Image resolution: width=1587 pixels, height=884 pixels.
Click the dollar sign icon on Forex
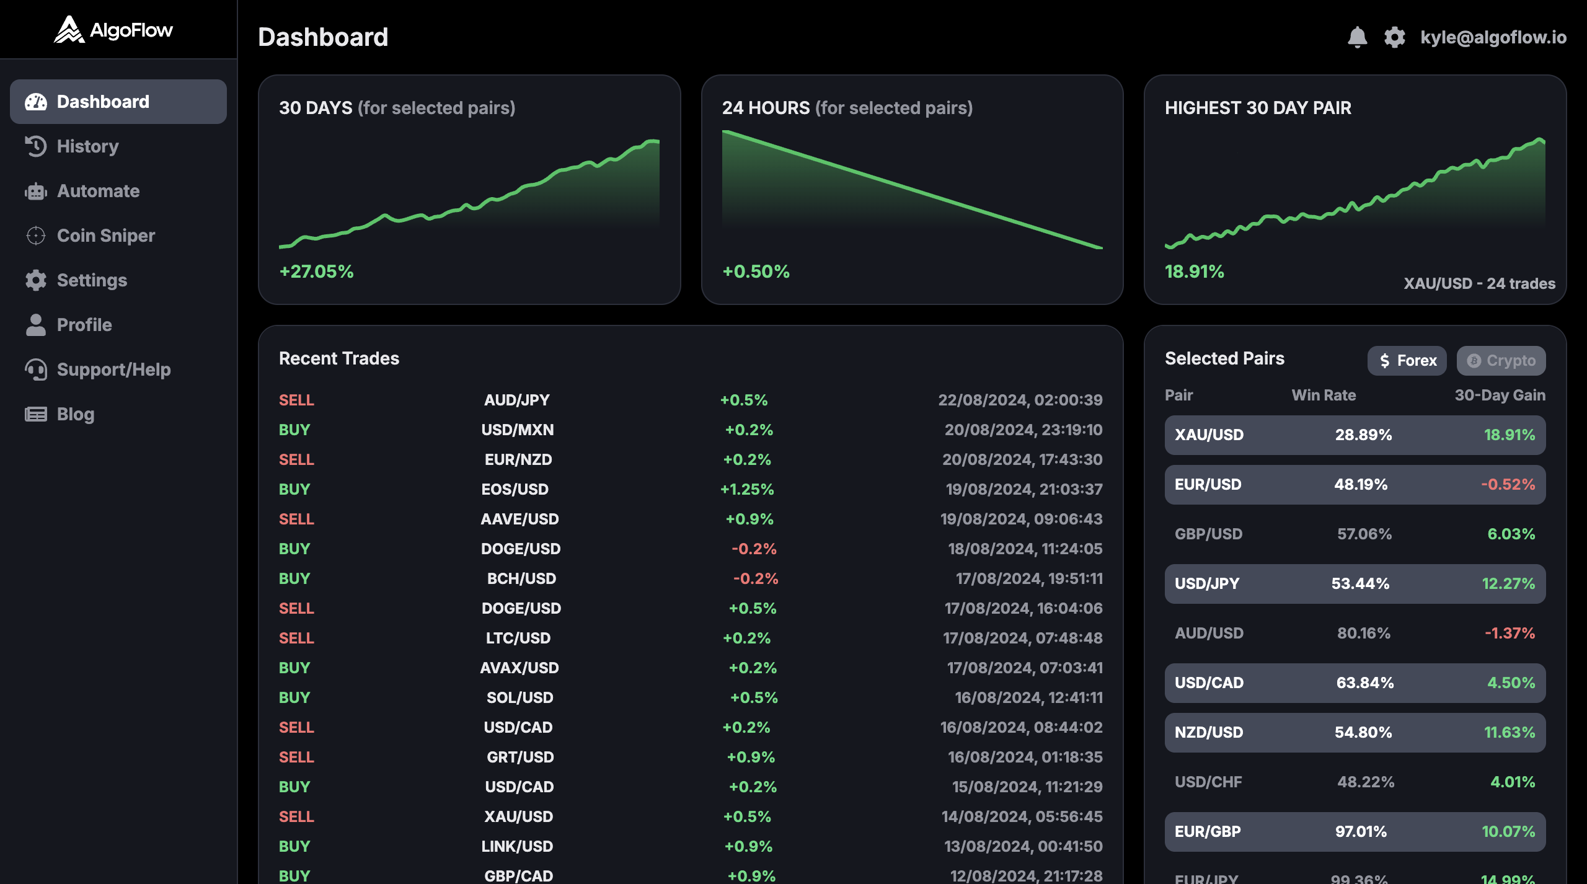point(1385,361)
